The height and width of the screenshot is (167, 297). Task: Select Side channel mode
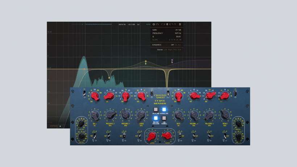179,50
